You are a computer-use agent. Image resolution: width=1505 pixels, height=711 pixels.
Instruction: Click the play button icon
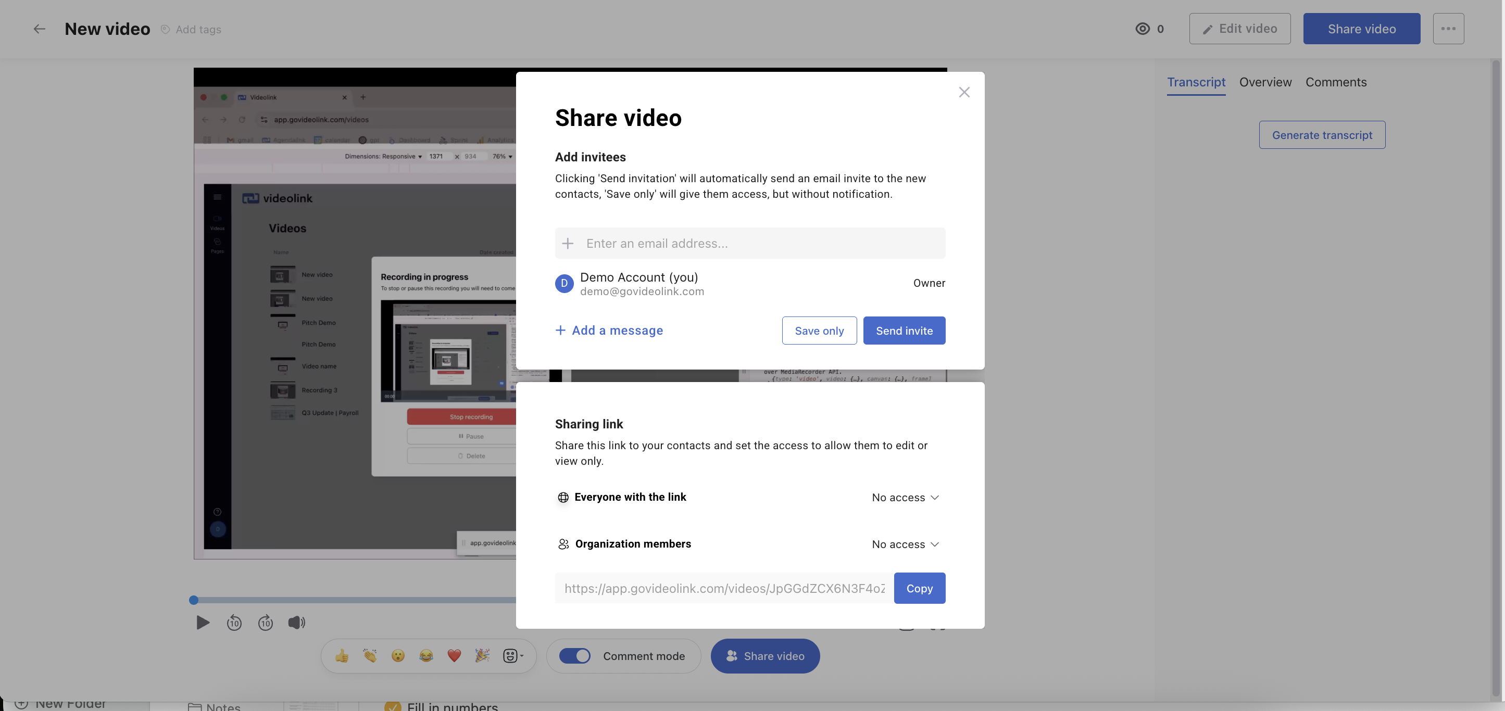click(x=202, y=623)
